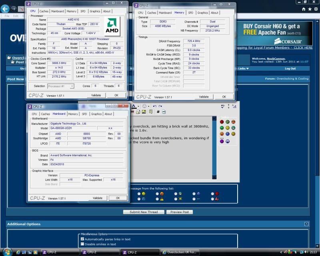Enable 'Automatically parse links in text' checkbox
320x256 pixels.
[x=82, y=239]
